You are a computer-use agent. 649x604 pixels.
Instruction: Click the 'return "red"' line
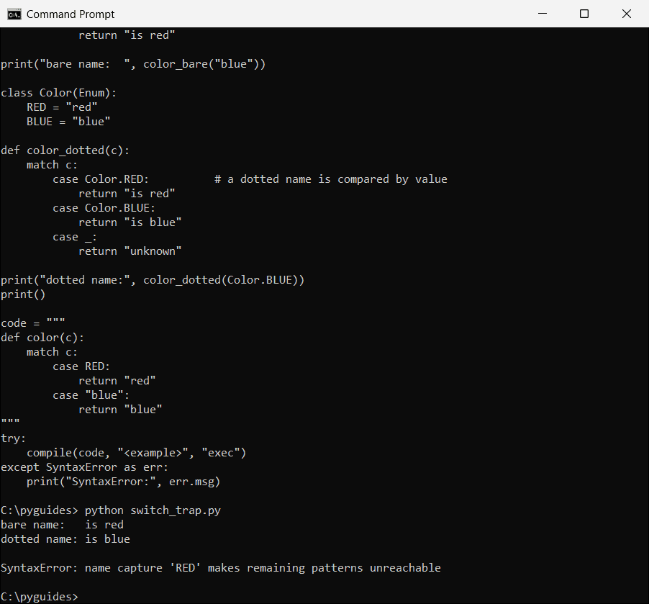coord(117,381)
